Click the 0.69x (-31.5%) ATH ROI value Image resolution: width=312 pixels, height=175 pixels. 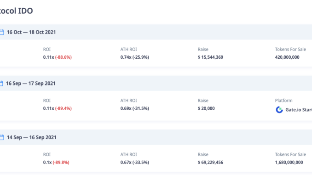[135, 108]
